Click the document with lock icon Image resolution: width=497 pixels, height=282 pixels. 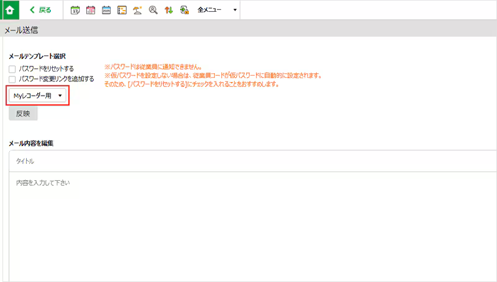(x=184, y=10)
